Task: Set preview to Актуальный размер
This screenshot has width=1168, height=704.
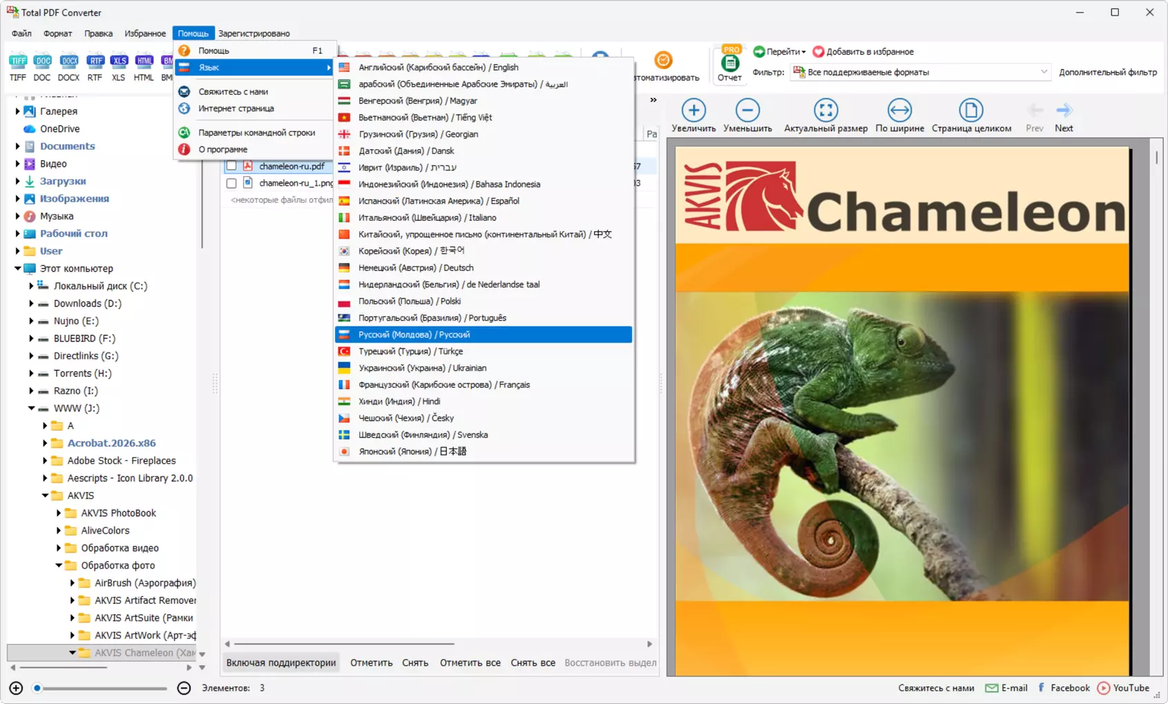Action: [x=825, y=115]
